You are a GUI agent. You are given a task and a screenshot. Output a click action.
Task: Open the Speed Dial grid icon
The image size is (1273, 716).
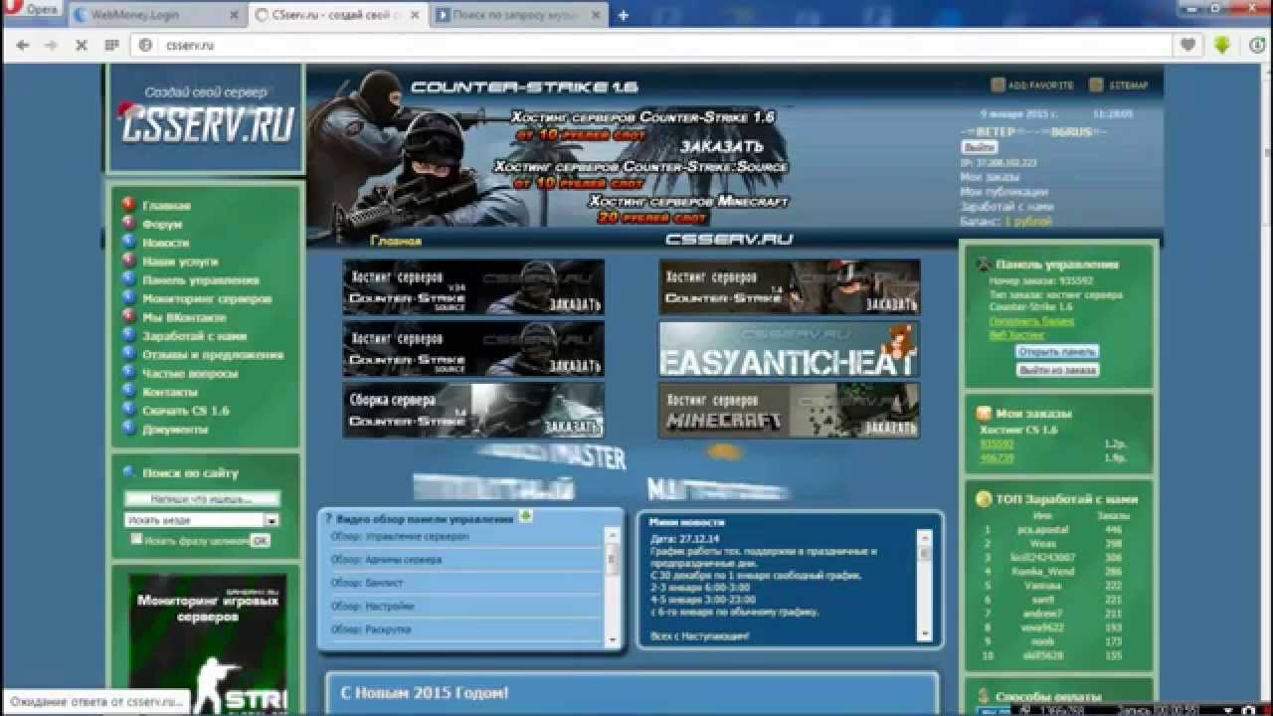(x=111, y=45)
